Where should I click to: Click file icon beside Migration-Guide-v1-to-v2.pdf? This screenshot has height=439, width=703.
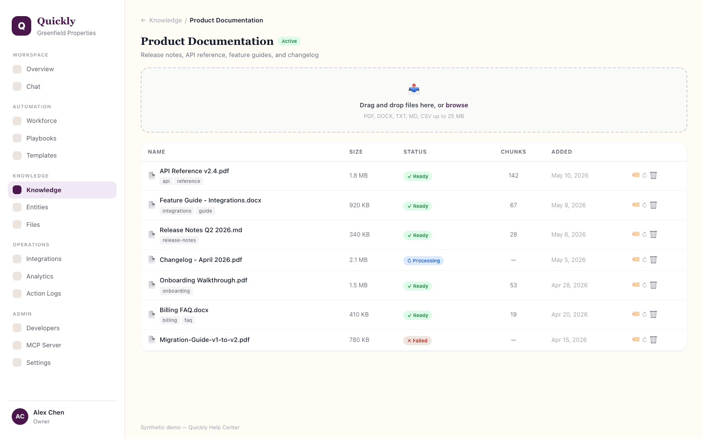click(152, 339)
